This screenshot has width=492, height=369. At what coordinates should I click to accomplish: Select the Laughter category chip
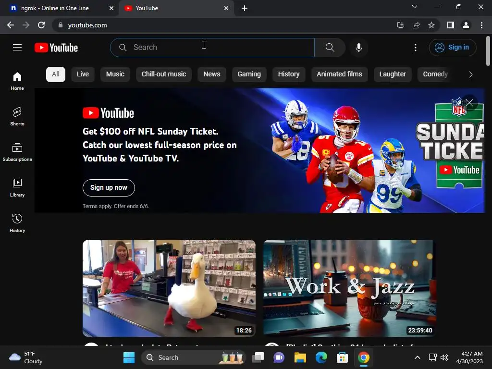[x=393, y=74]
